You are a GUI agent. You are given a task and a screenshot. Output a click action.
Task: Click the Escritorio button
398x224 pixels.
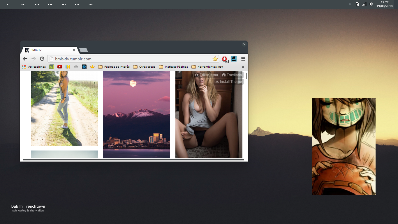(x=232, y=75)
